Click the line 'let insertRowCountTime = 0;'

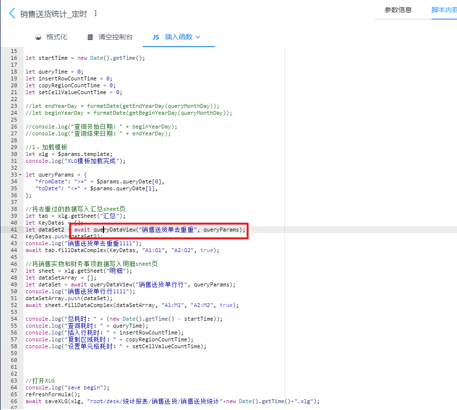[x=69, y=78]
